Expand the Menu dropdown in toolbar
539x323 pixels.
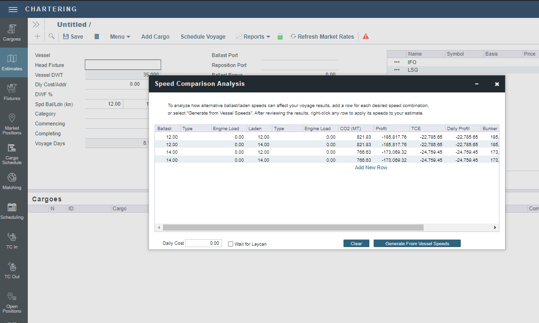[x=120, y=36]
